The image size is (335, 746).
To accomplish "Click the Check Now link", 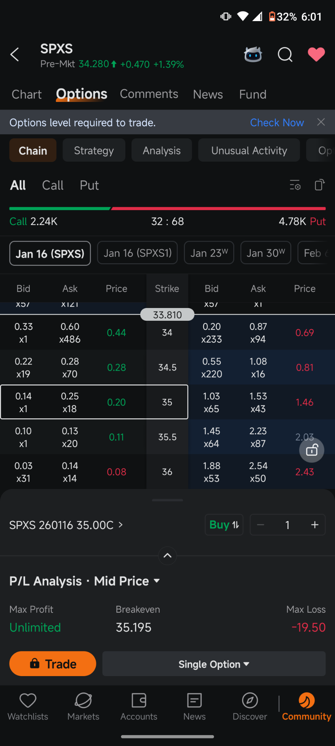I will (x=277, y=123).
